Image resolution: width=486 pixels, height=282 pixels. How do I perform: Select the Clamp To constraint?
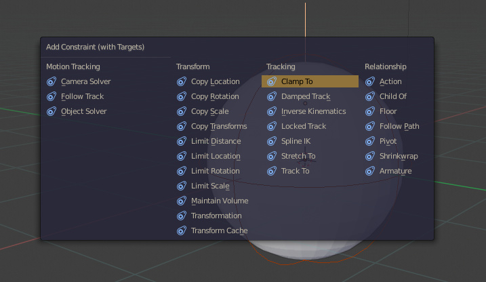pyautogui.click(x=310, y=81)
